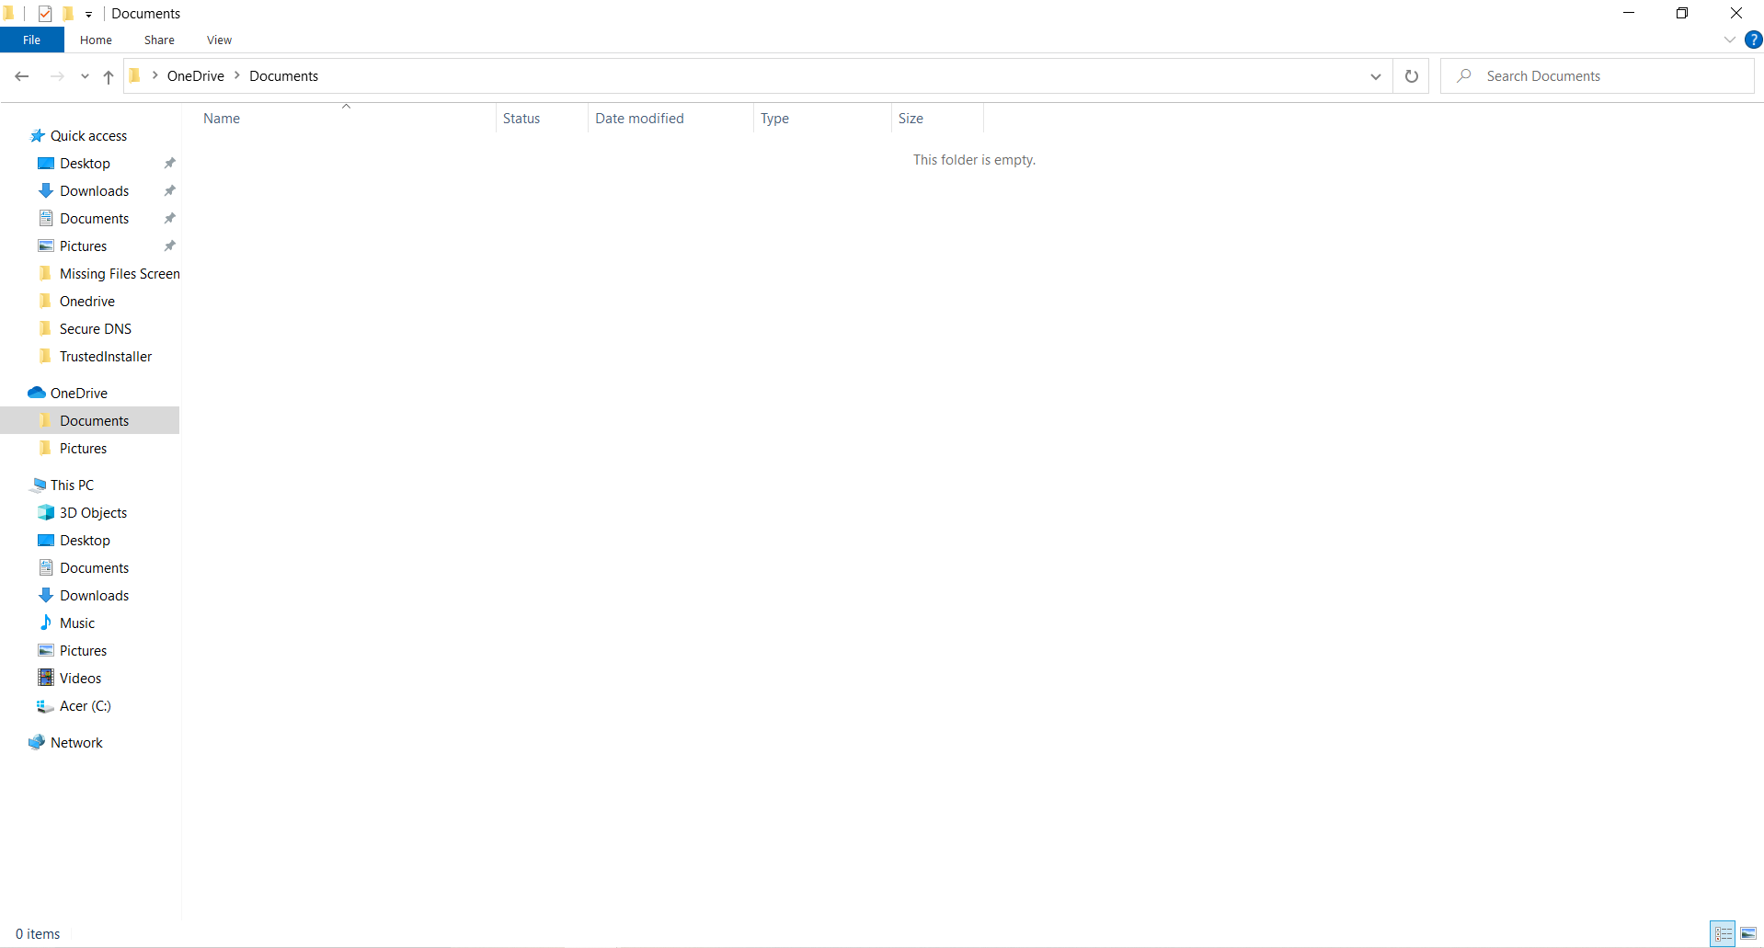This screenshot has height=948, width=1764.
Task: Click OneDrive in the breadcrumb path
Action: [195, 75]
